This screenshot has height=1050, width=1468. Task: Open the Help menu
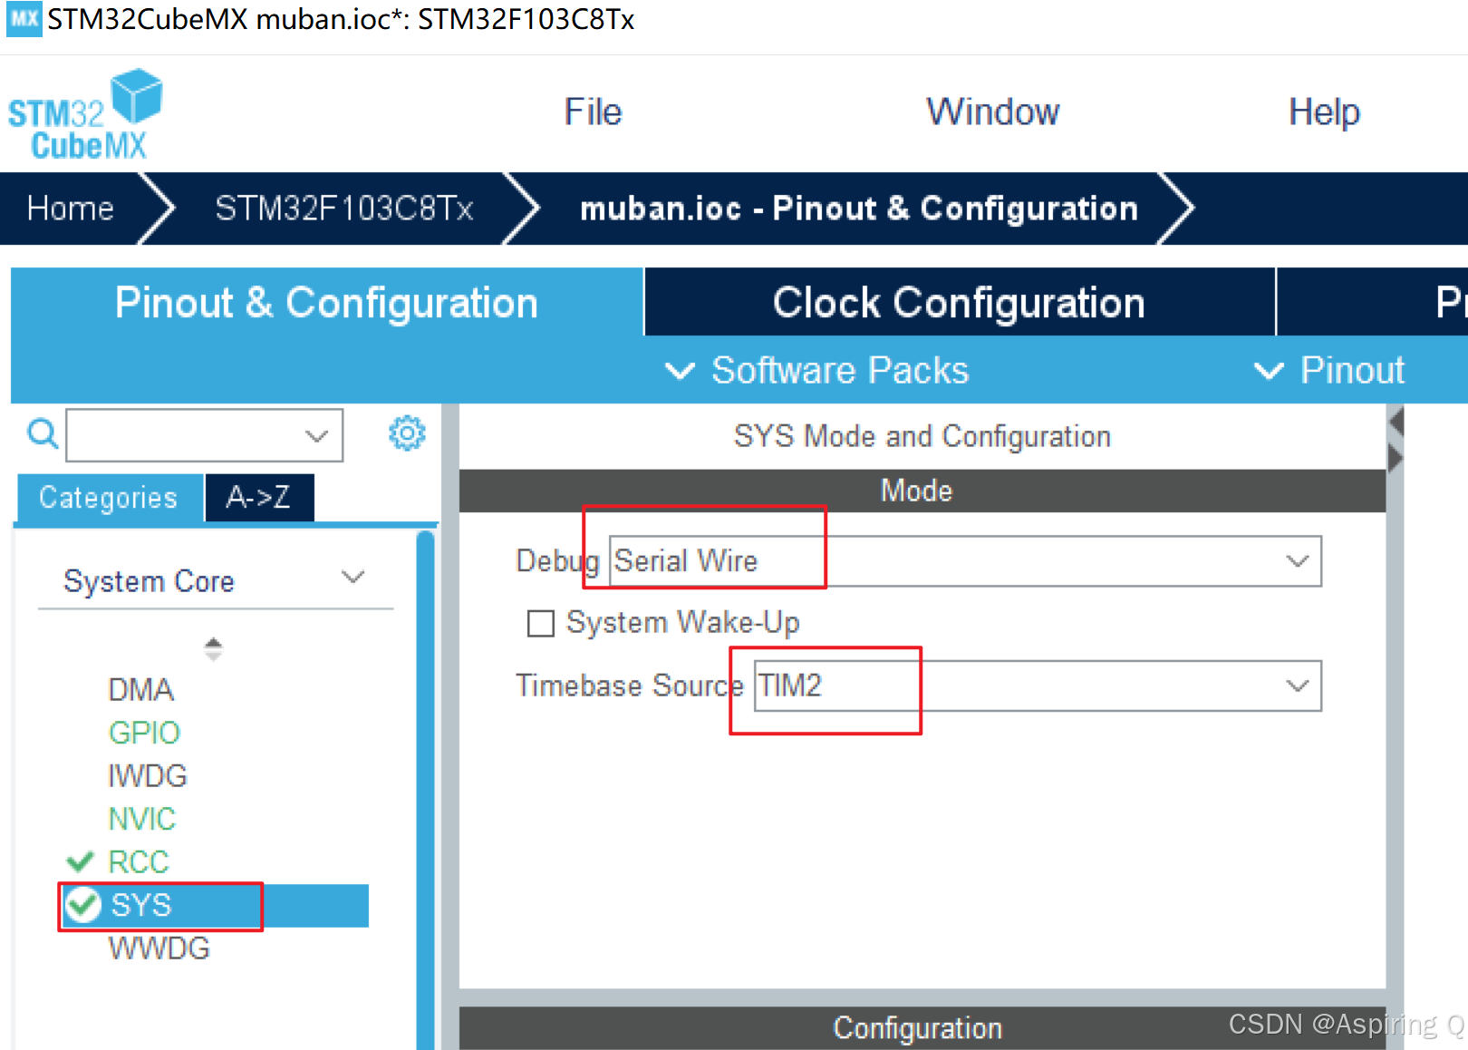(x=1324, y=112)
